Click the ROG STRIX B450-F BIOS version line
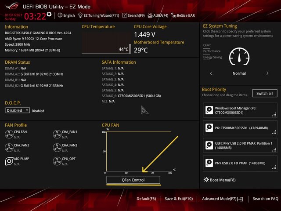The height and width of the screenshot is (211, 281). [38, 33]
